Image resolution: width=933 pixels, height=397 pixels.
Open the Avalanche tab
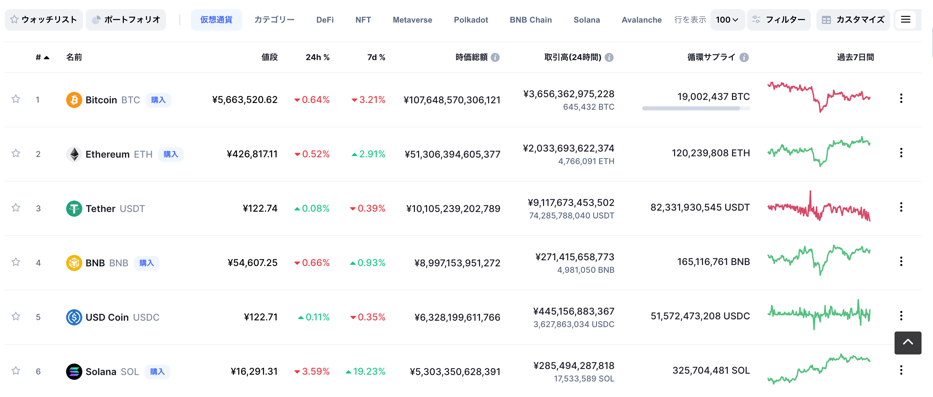tap(642, 20)
